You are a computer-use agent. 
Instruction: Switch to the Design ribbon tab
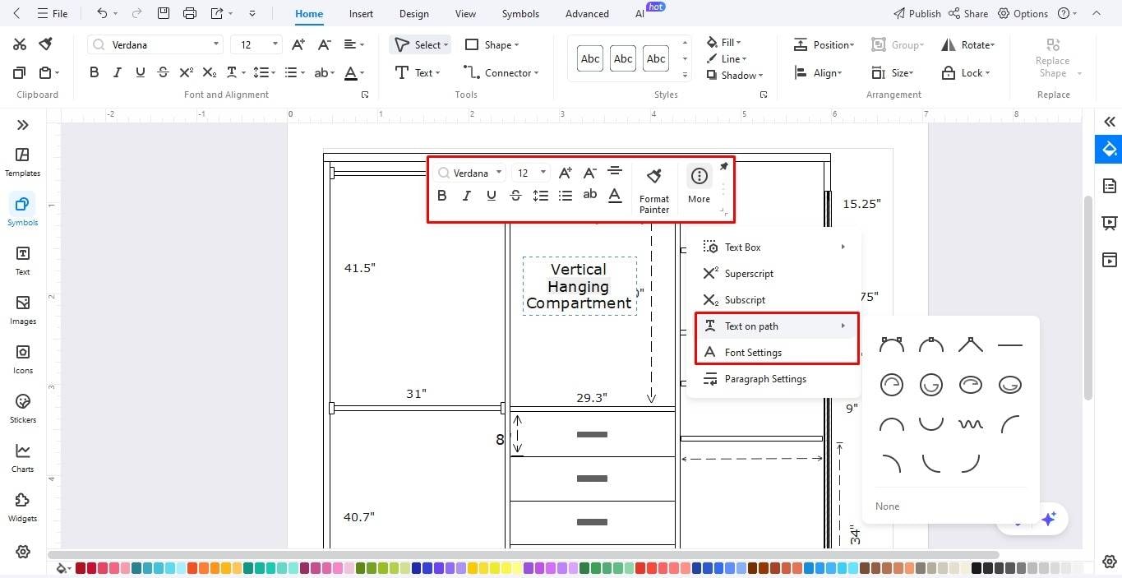(413, 13)
